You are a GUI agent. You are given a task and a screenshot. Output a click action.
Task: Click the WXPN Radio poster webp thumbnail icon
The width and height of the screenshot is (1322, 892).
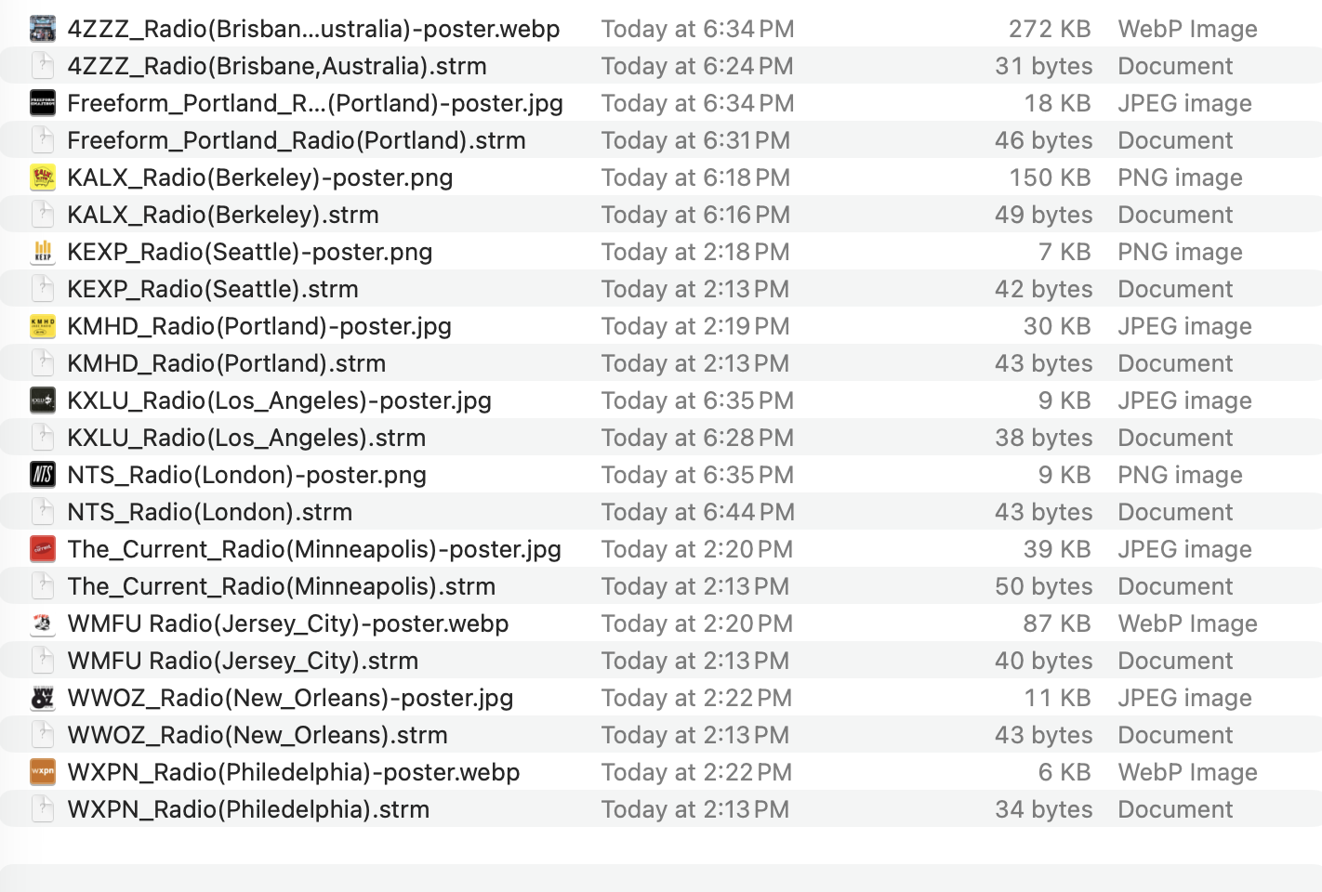[x=43, y=772]
